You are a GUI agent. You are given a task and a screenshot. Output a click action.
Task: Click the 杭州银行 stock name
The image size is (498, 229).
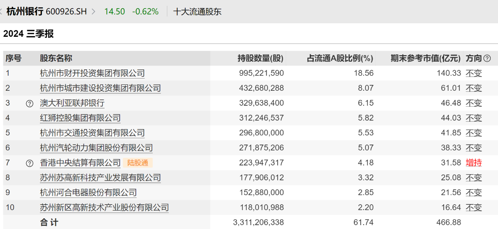pos(25,12)
